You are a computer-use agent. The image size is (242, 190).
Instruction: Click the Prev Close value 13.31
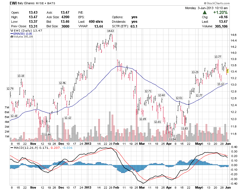tap(33, 26)
